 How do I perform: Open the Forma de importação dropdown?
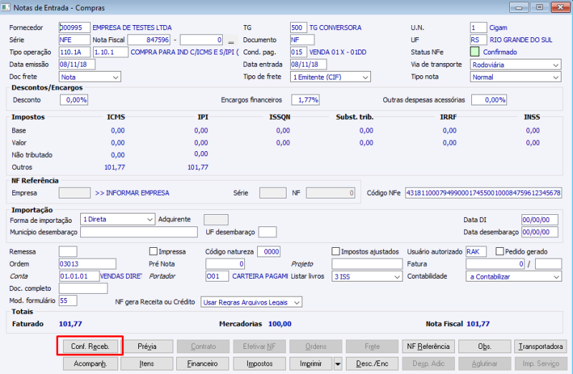[117, 219]
